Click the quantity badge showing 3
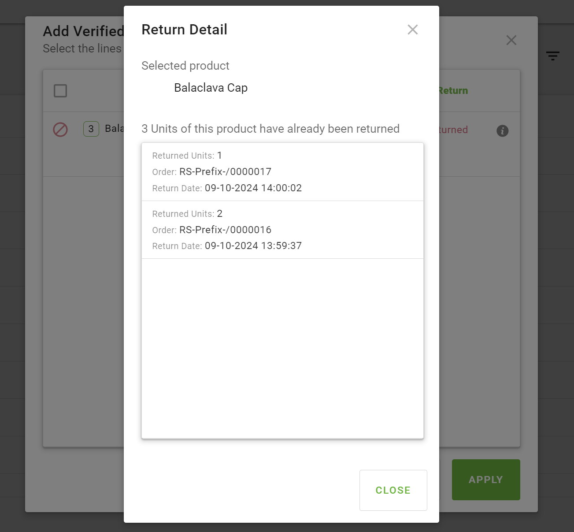Viewport: 574px width, 532px height. tap(91, 129)
